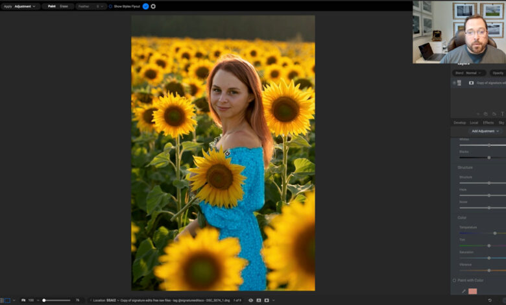Click the '1 of 9' image counter
Screen dimensions: 506x305
point(237,300)
